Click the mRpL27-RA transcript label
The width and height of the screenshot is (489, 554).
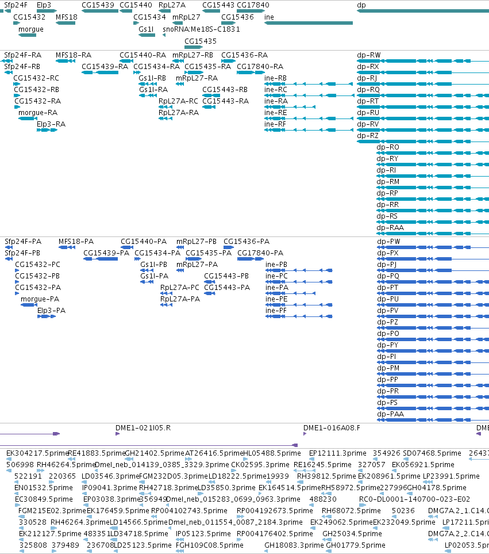[x=197, y=78]
